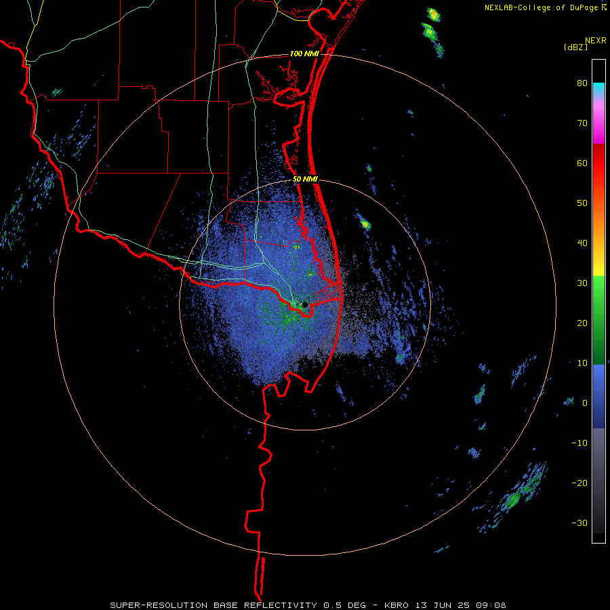
Task: Click the 40 value on dBZ scale
Action: (x=582, y=243)
